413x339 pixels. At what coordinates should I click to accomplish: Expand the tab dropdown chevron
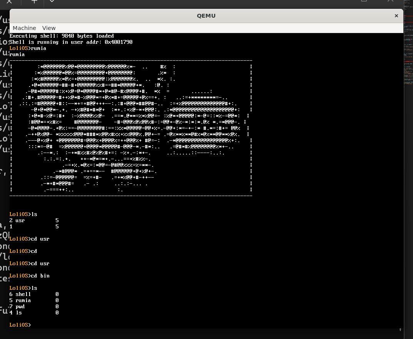pyautogui.click(x=52, y=2)
